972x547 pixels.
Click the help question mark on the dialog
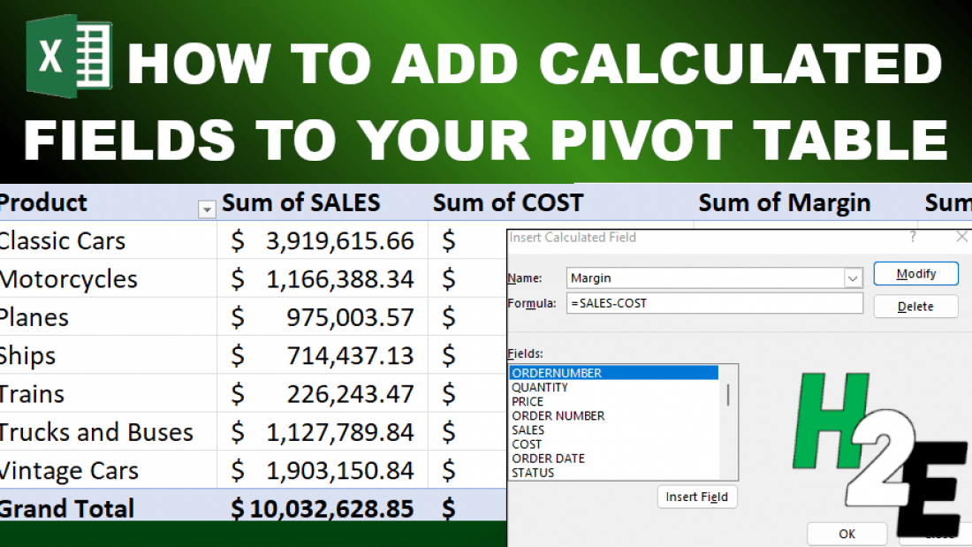[x=913, y=237]
